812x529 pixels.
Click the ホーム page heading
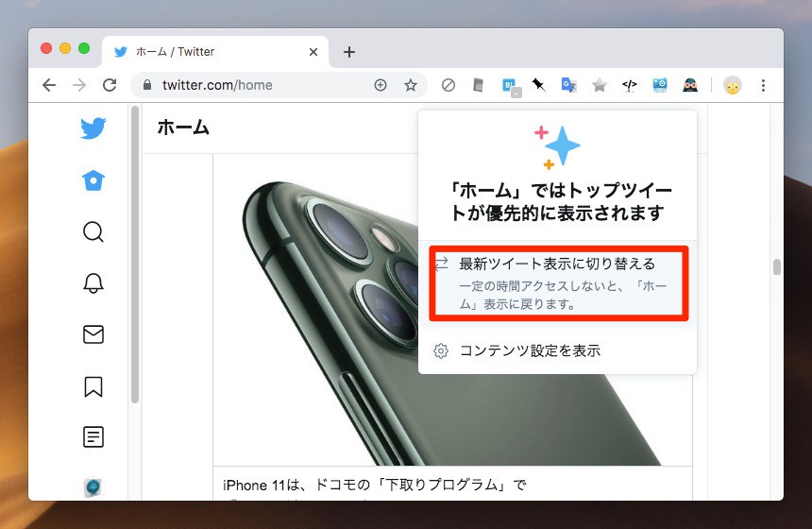coord(183,128)
